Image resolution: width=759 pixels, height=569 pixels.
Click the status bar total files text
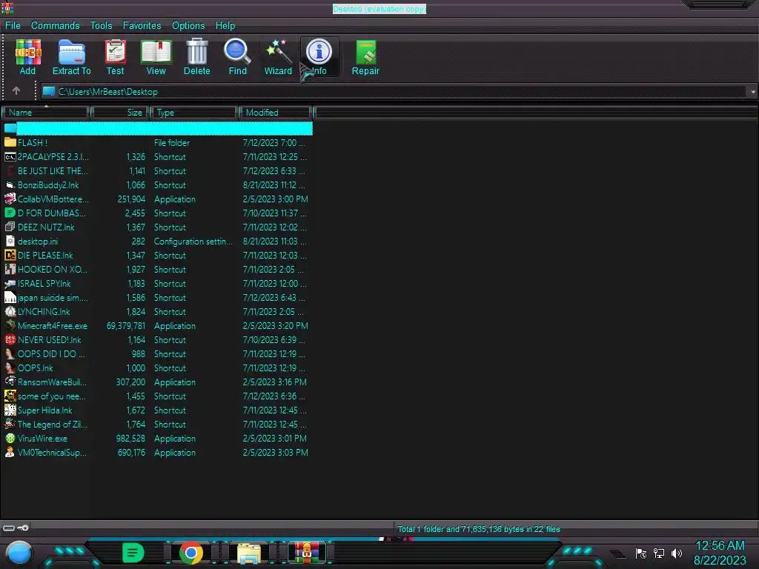tap(479, 529)
